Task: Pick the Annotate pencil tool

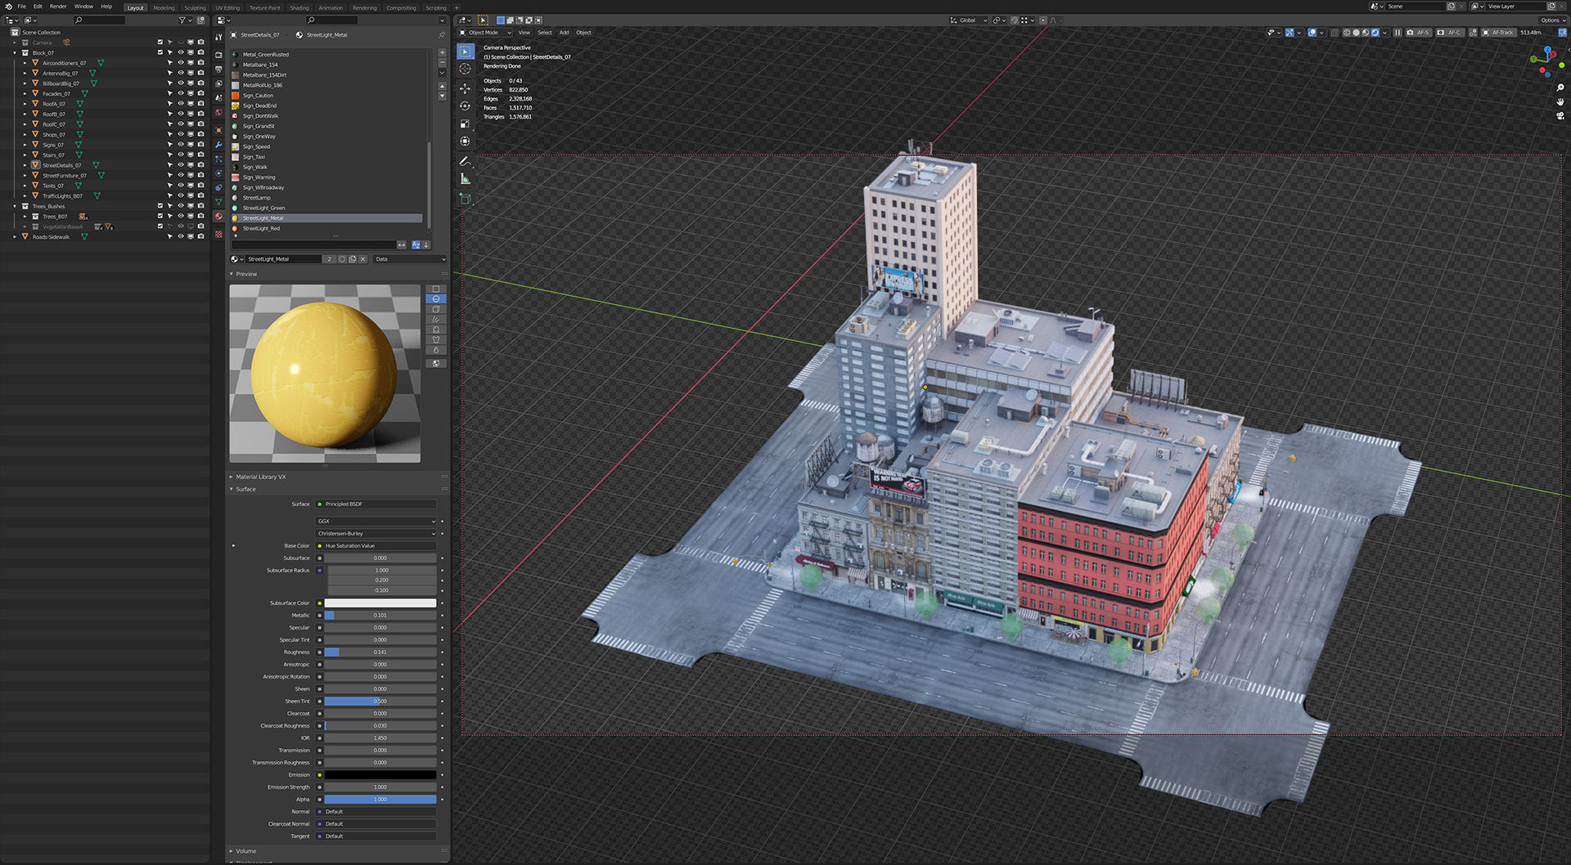Action: (465, 161)
